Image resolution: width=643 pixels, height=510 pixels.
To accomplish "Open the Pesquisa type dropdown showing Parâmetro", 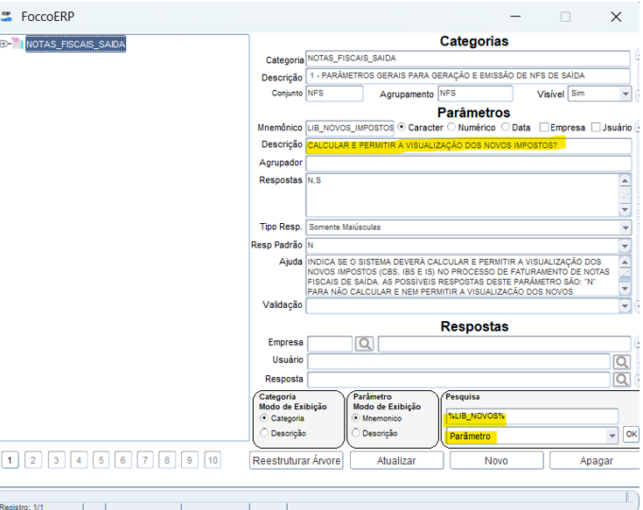I will click(612, 436).
